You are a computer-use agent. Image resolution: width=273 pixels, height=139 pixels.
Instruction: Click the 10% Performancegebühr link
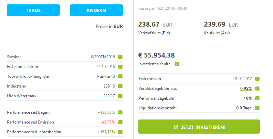coord(248,98)
